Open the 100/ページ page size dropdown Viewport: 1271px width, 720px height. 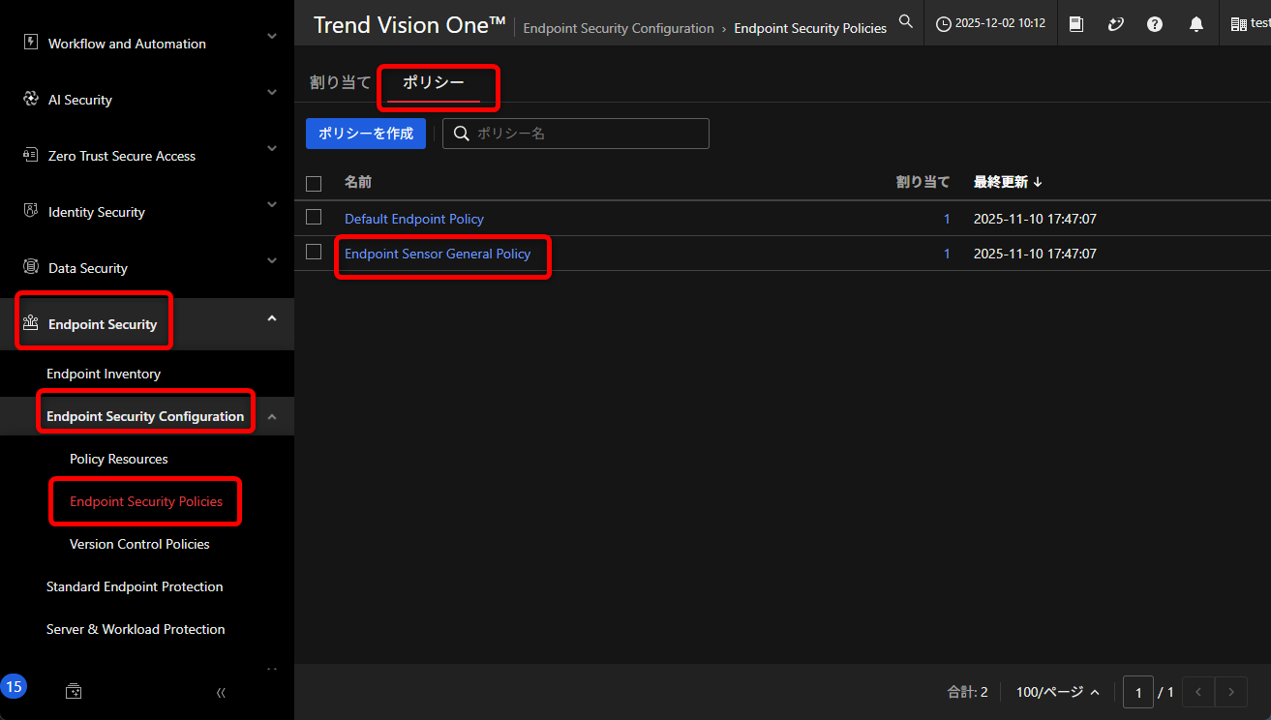pyautogui.click(x=1058, y=692)
